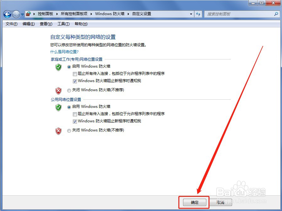Select 关闭 Windows 防火墙 under home network
Image resolution: width=282 pixels, height=211 pixels.
coord(69,90)
